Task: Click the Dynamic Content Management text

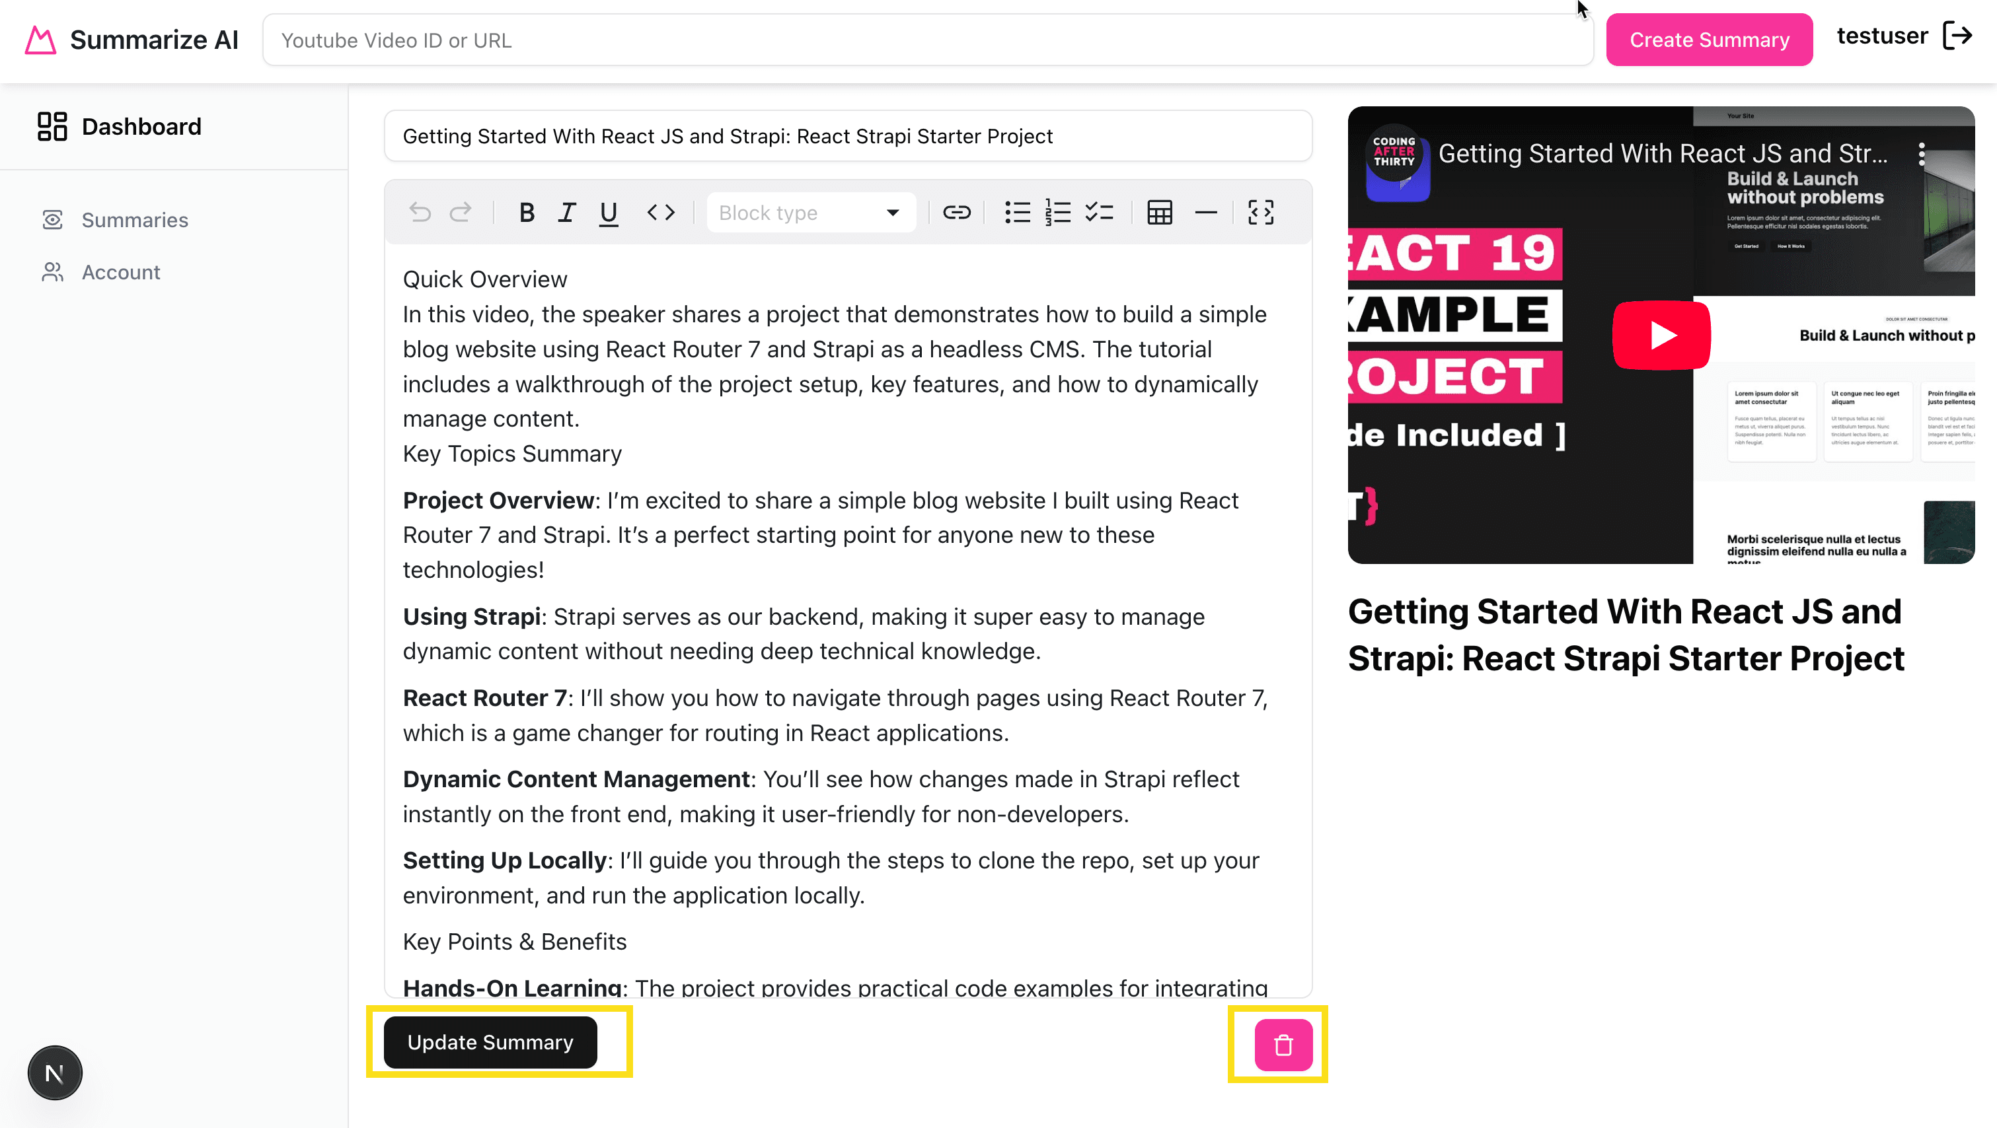Action: click(x=576, y=779)
